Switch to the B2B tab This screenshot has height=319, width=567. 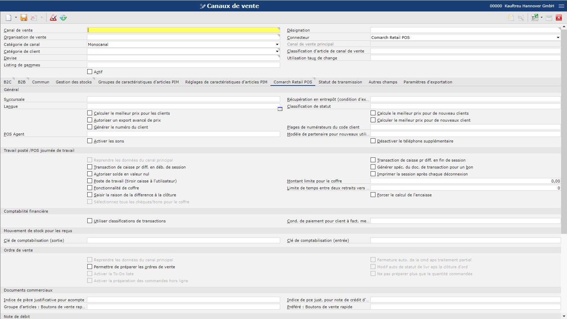pos(22,82)
